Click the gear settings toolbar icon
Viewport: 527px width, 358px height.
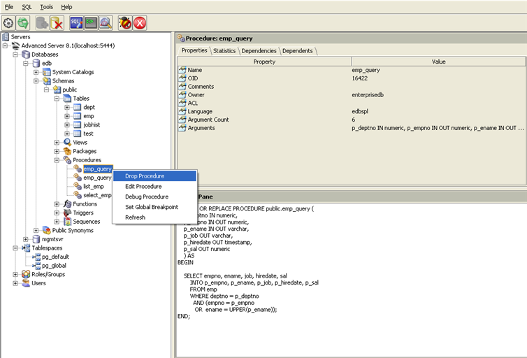click(x=8, y=23)
